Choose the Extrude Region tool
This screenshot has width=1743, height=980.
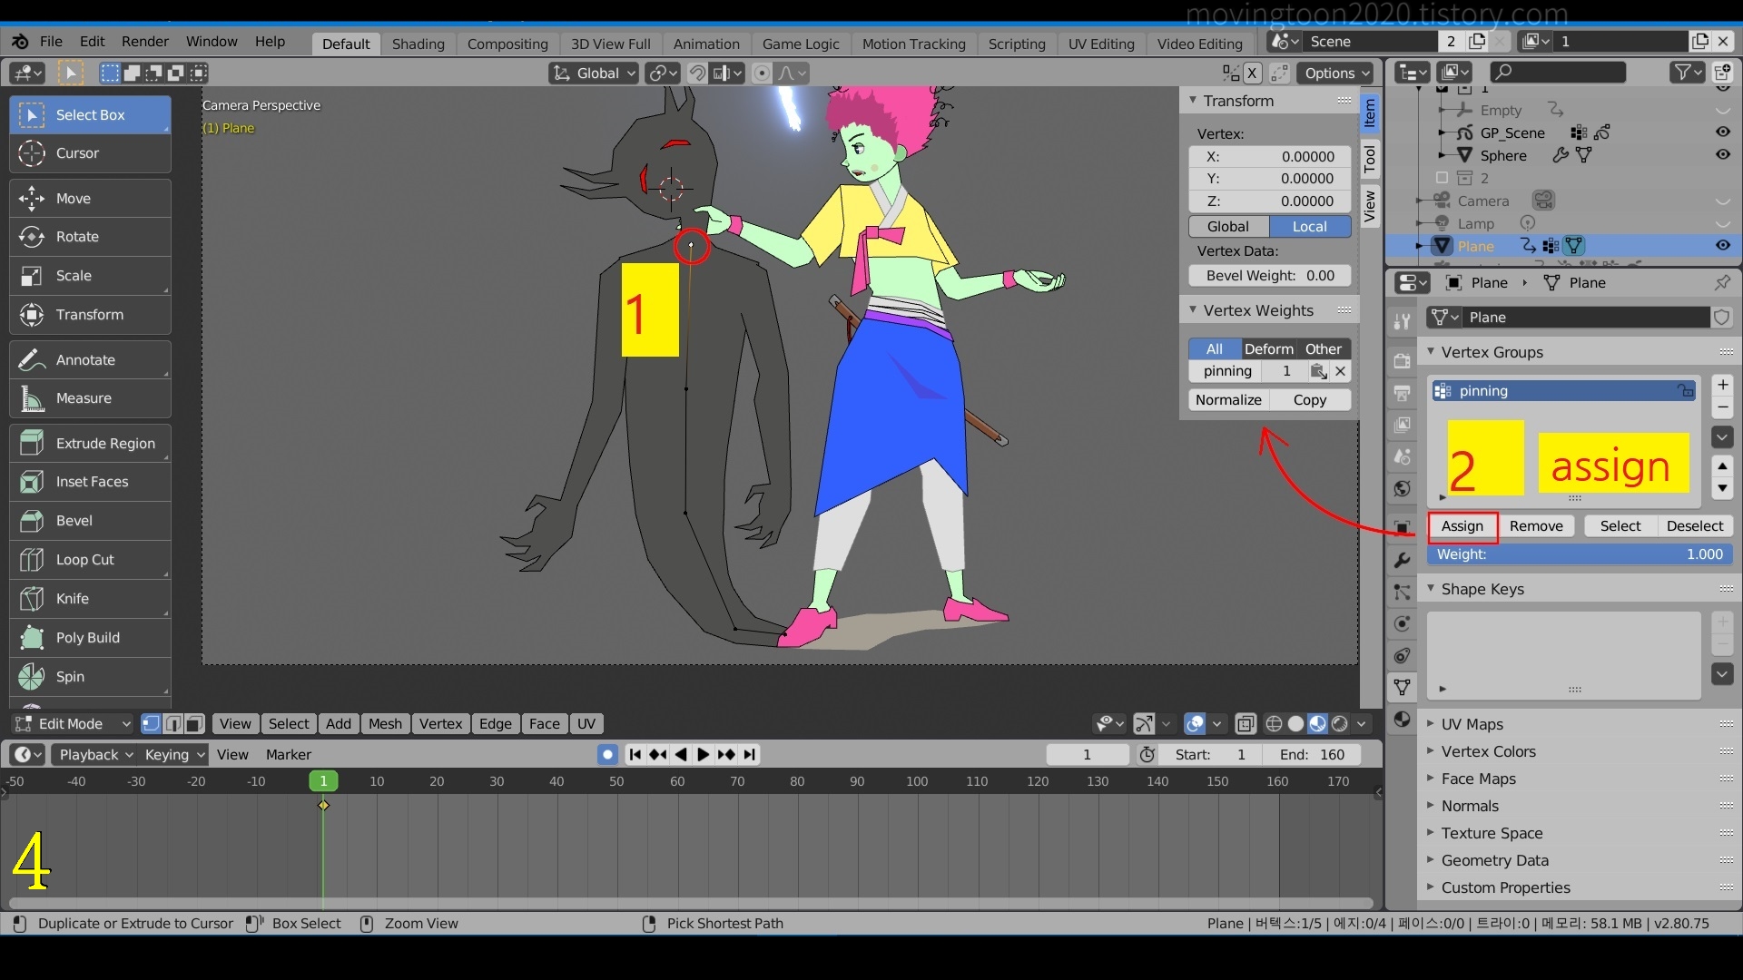(90, 444)
